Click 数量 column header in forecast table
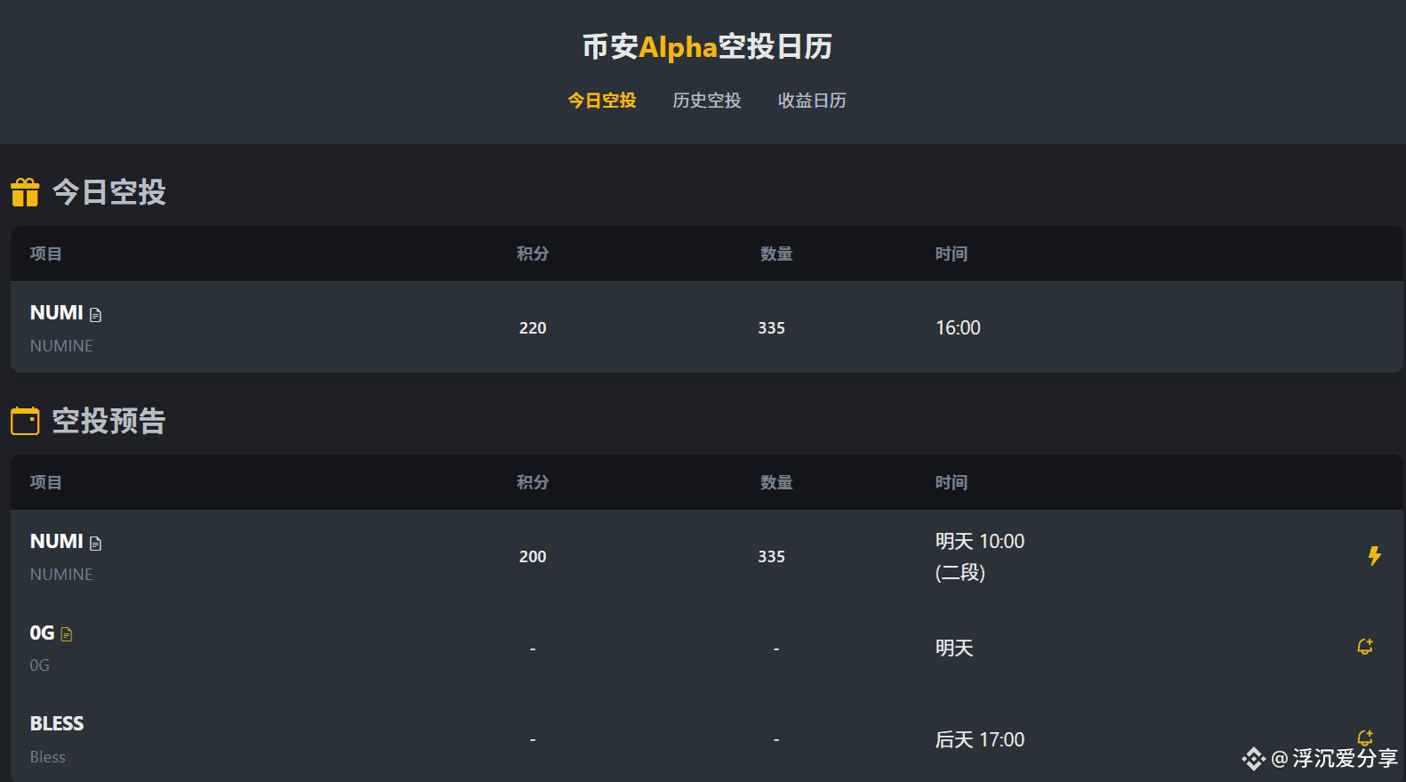Viewport: 1406px width, 782px height. 776,482
